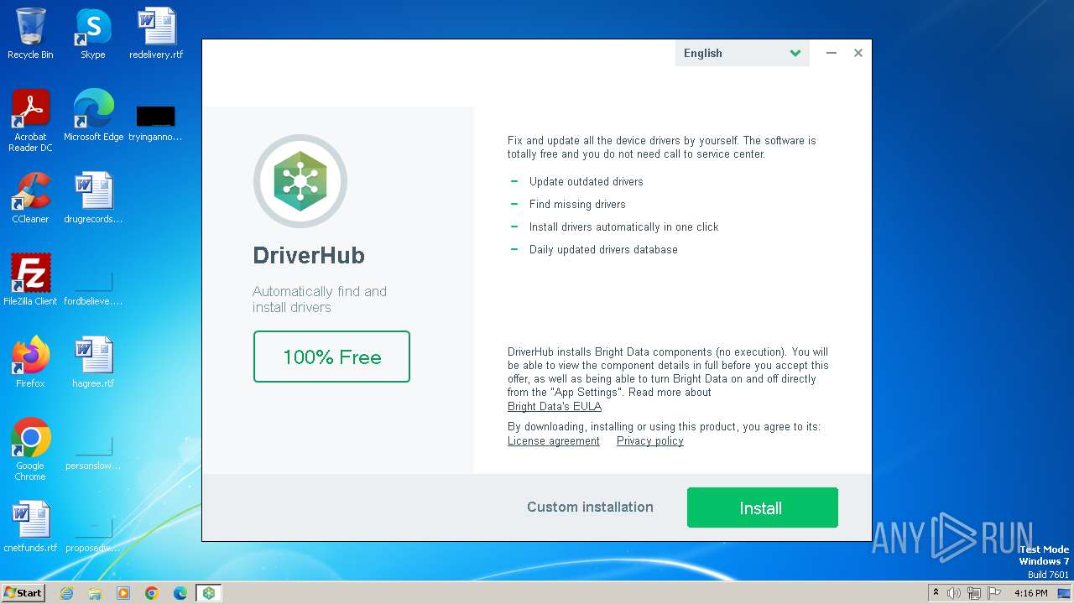Open redelivery.rtf document icon
The height and width of the screenshot is (604, 1074).
(x=156, y=34)
